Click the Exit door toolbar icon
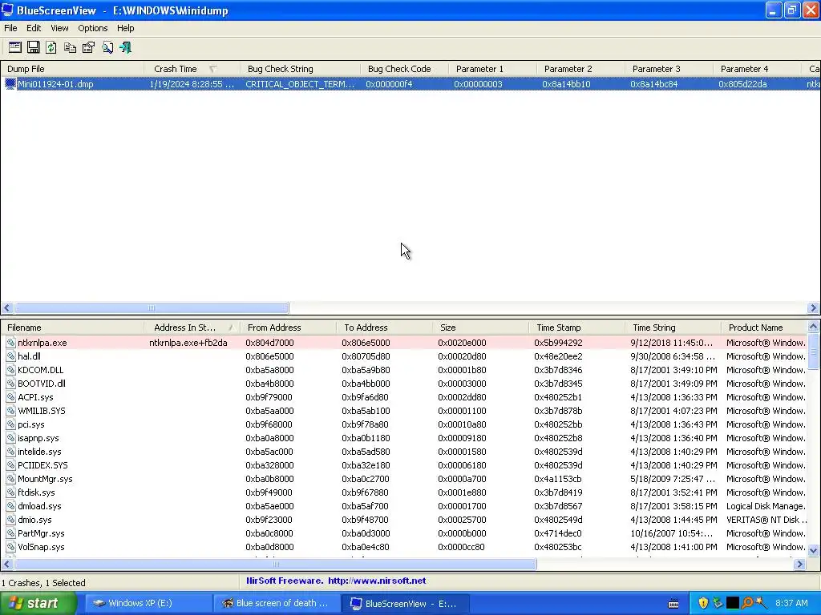Image resolution: width=821 pixels, height=615 pixels. pos(125,47)
